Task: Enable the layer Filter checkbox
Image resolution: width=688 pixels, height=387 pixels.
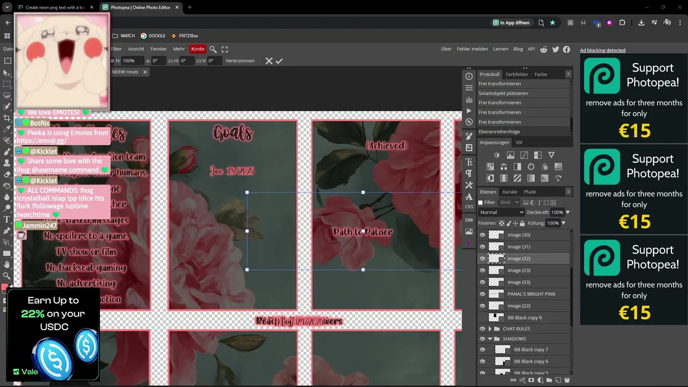Action: coord(481,203)
